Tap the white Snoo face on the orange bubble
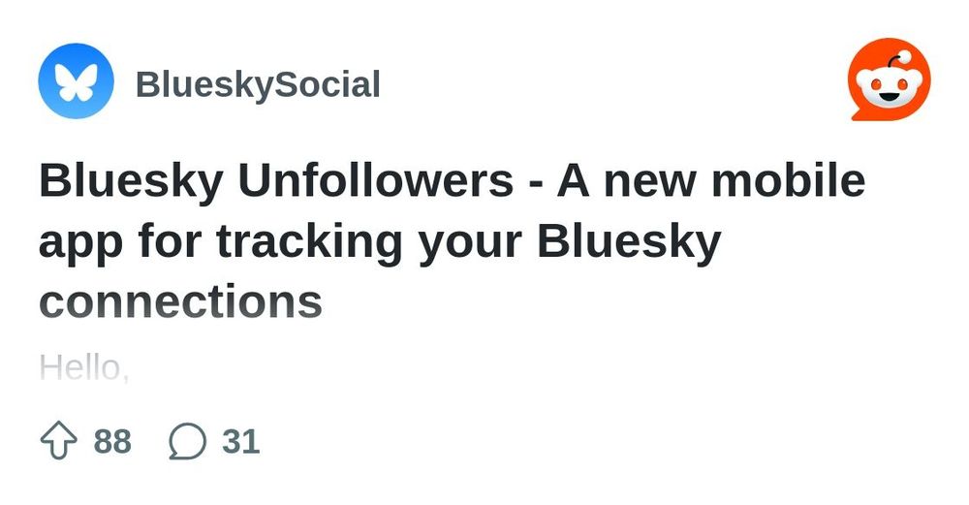 tap(890, 87)
